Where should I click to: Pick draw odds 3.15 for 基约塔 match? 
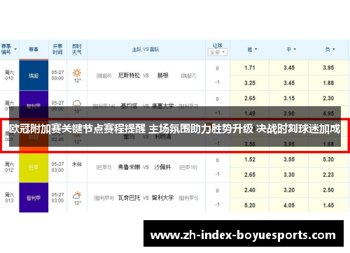coord(289,99)
